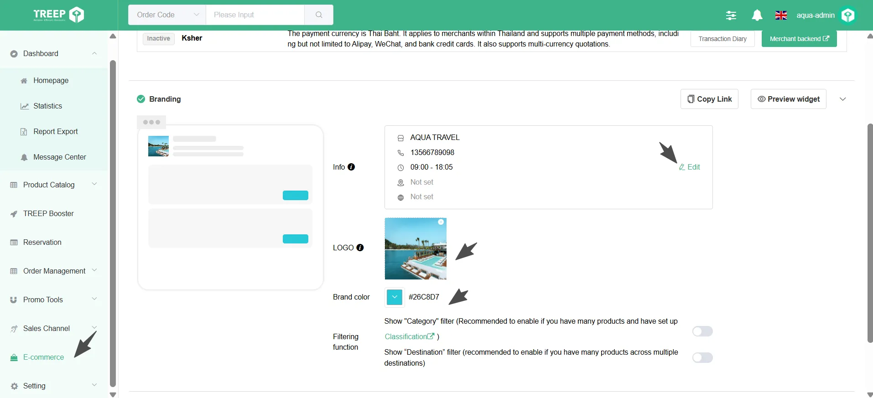This screenshot has height=398, width=873.
Task: Remove the logo image using its X icon
Action: [x=441, y=222]
